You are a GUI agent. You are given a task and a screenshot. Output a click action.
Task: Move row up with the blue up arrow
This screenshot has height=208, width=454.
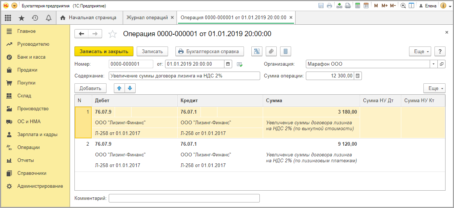point(119,88)
